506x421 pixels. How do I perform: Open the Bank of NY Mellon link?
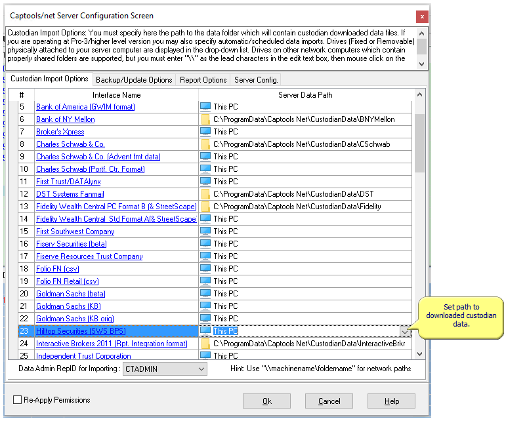66,119
